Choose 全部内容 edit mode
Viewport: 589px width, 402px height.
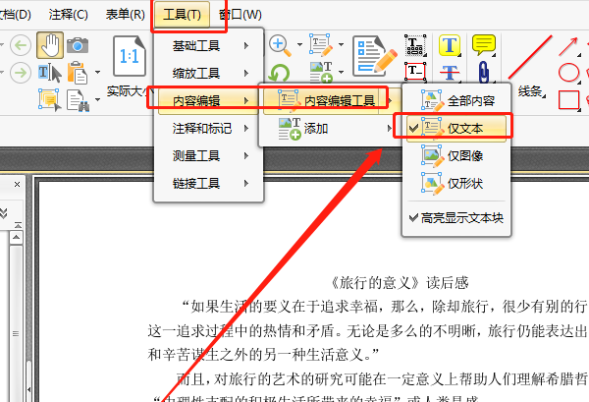[x=456, y=101]
